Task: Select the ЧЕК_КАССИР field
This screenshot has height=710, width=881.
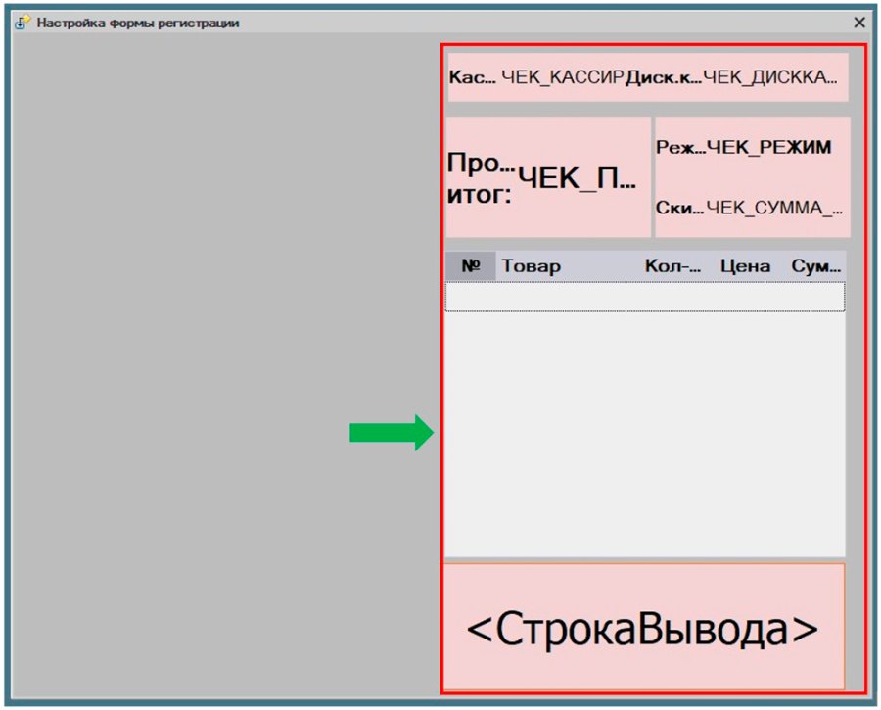Action: coord(563,77)
